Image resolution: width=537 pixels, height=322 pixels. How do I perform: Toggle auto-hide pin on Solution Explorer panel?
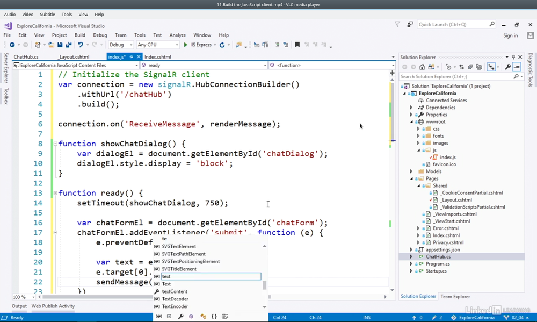513,57
